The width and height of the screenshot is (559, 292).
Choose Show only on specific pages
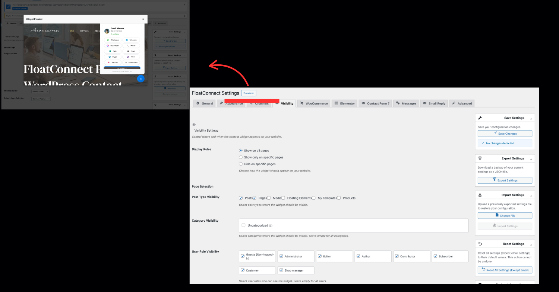[x=241, y=157]
